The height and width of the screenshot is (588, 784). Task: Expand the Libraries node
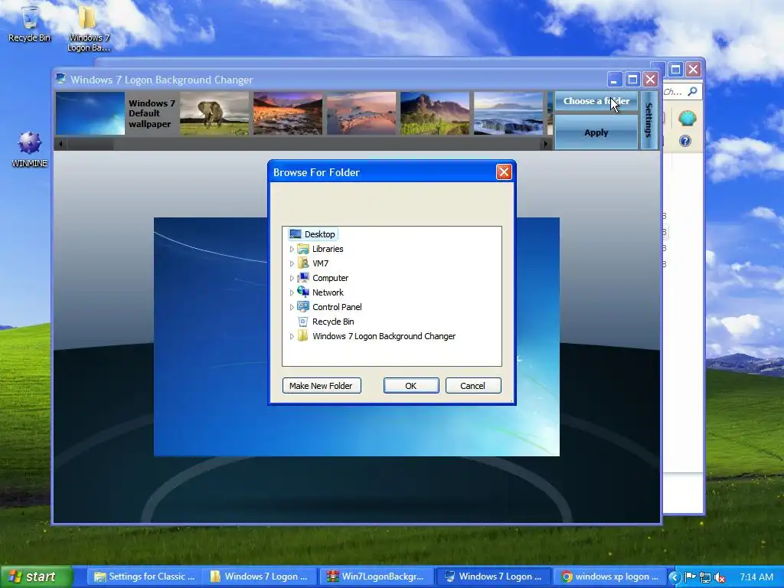click(x=292, y=249)
